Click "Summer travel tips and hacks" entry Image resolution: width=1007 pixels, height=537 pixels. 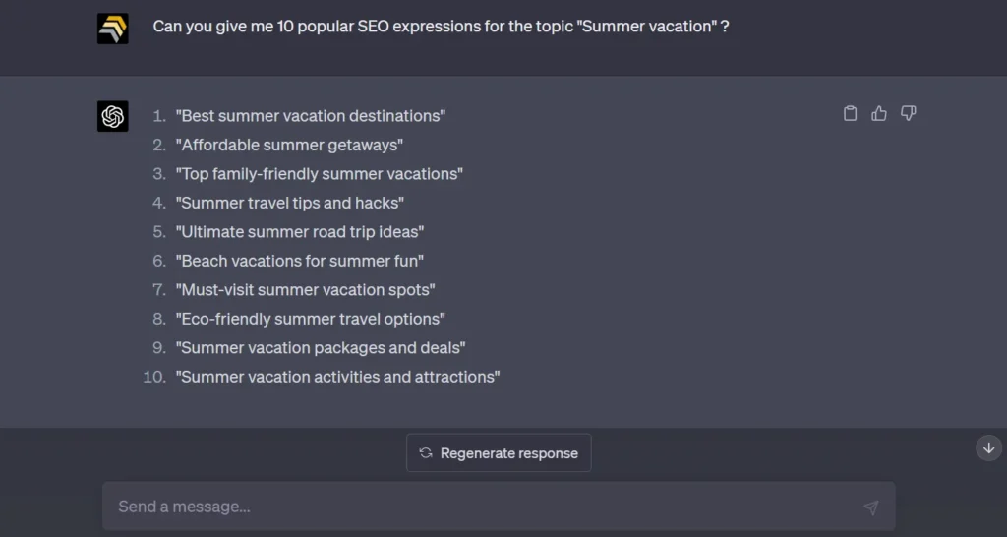pyautogui.click(x=290, y=203)
